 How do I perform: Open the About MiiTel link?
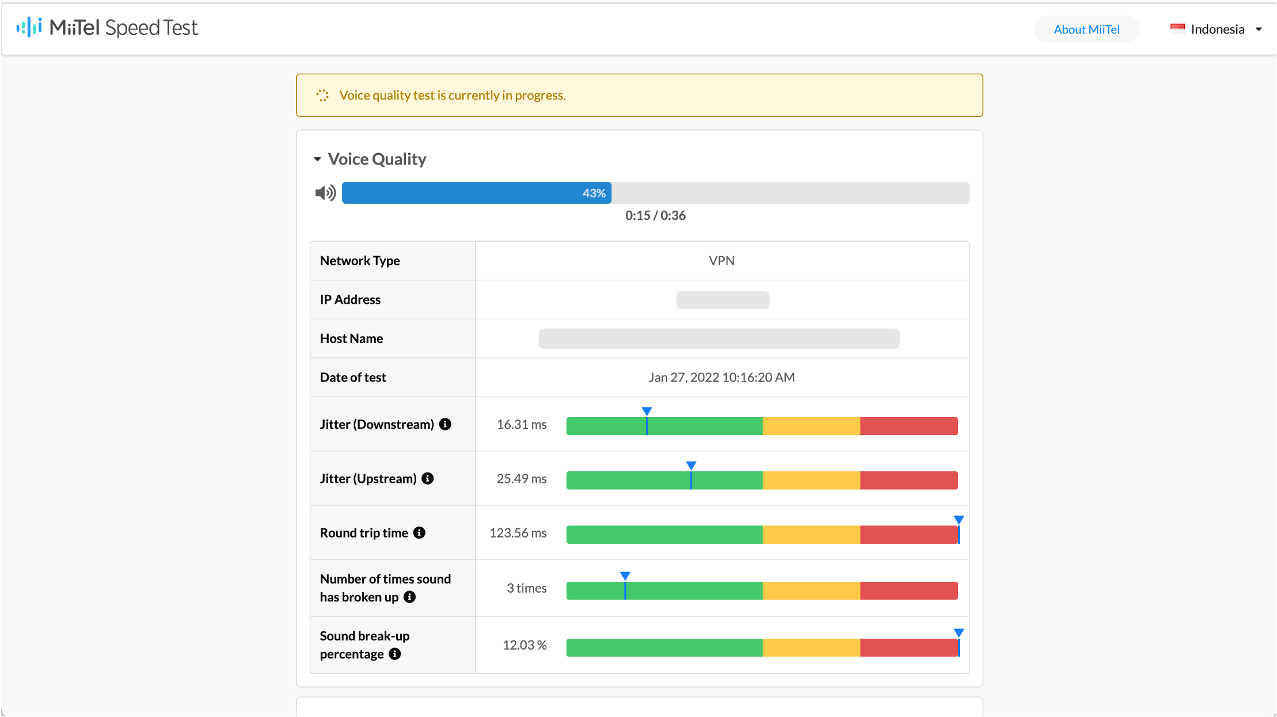point(1086,29)
